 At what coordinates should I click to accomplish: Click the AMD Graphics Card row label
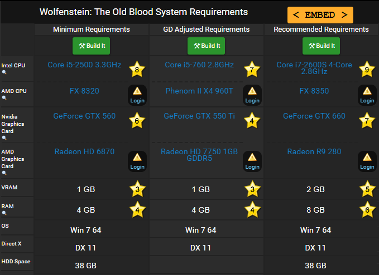click(x=13, y=159)
